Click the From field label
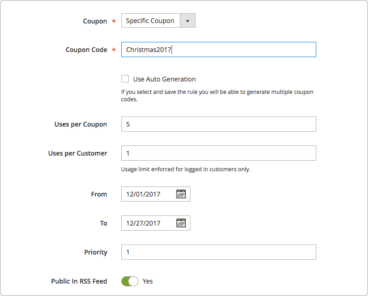 99,194
